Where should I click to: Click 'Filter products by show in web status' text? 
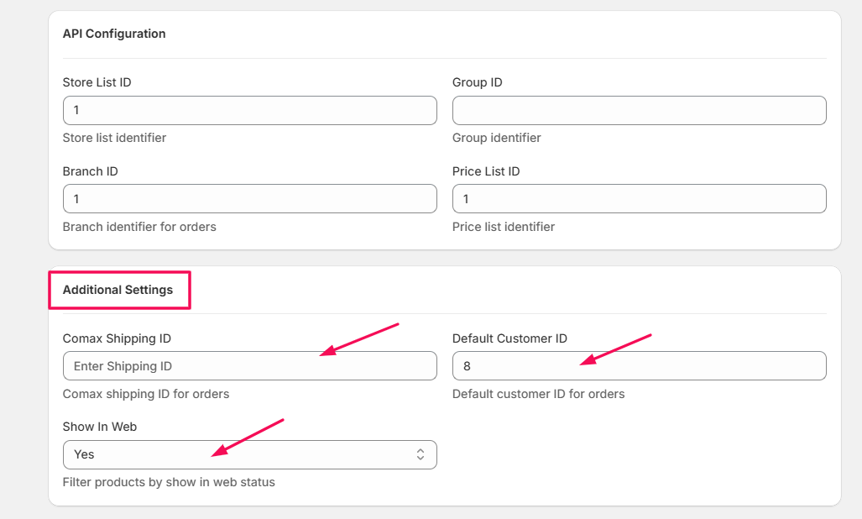click(169, 482)
